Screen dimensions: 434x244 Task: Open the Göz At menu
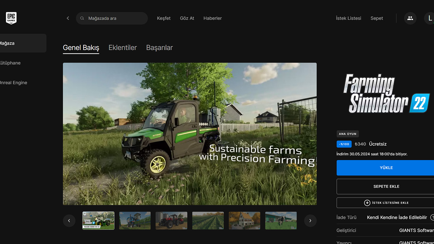click(x=187, y=18)
